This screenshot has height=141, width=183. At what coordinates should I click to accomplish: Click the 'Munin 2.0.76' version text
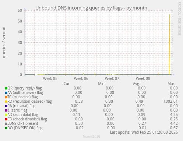pyautogui.click(x=91, y=137)
